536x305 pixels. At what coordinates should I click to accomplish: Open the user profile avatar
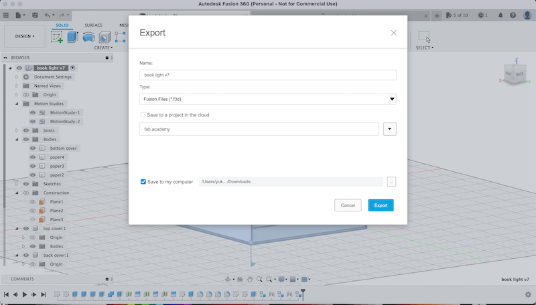coord(527,15)
